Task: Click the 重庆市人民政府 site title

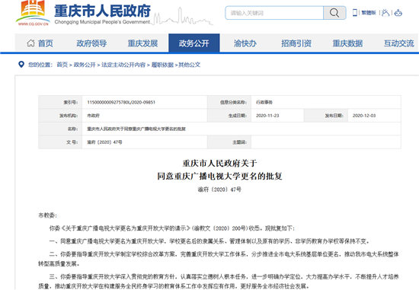Action: [x=102, y=11]
